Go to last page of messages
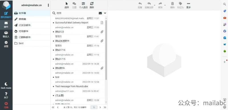 point(105,107)
